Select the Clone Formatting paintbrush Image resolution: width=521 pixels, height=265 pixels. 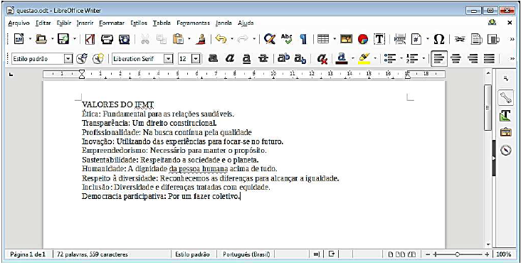tap(201, 39)
